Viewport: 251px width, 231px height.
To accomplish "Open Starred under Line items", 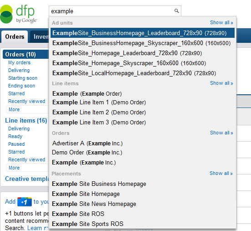I will point(16,152).
